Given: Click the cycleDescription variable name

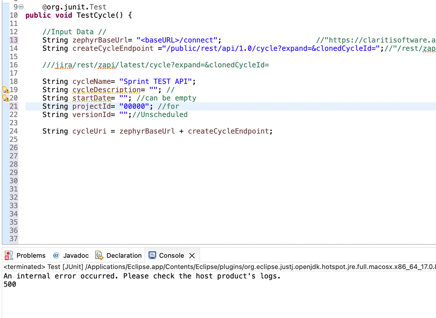Looking at the screenshot, I should click(x=106, y=90).
